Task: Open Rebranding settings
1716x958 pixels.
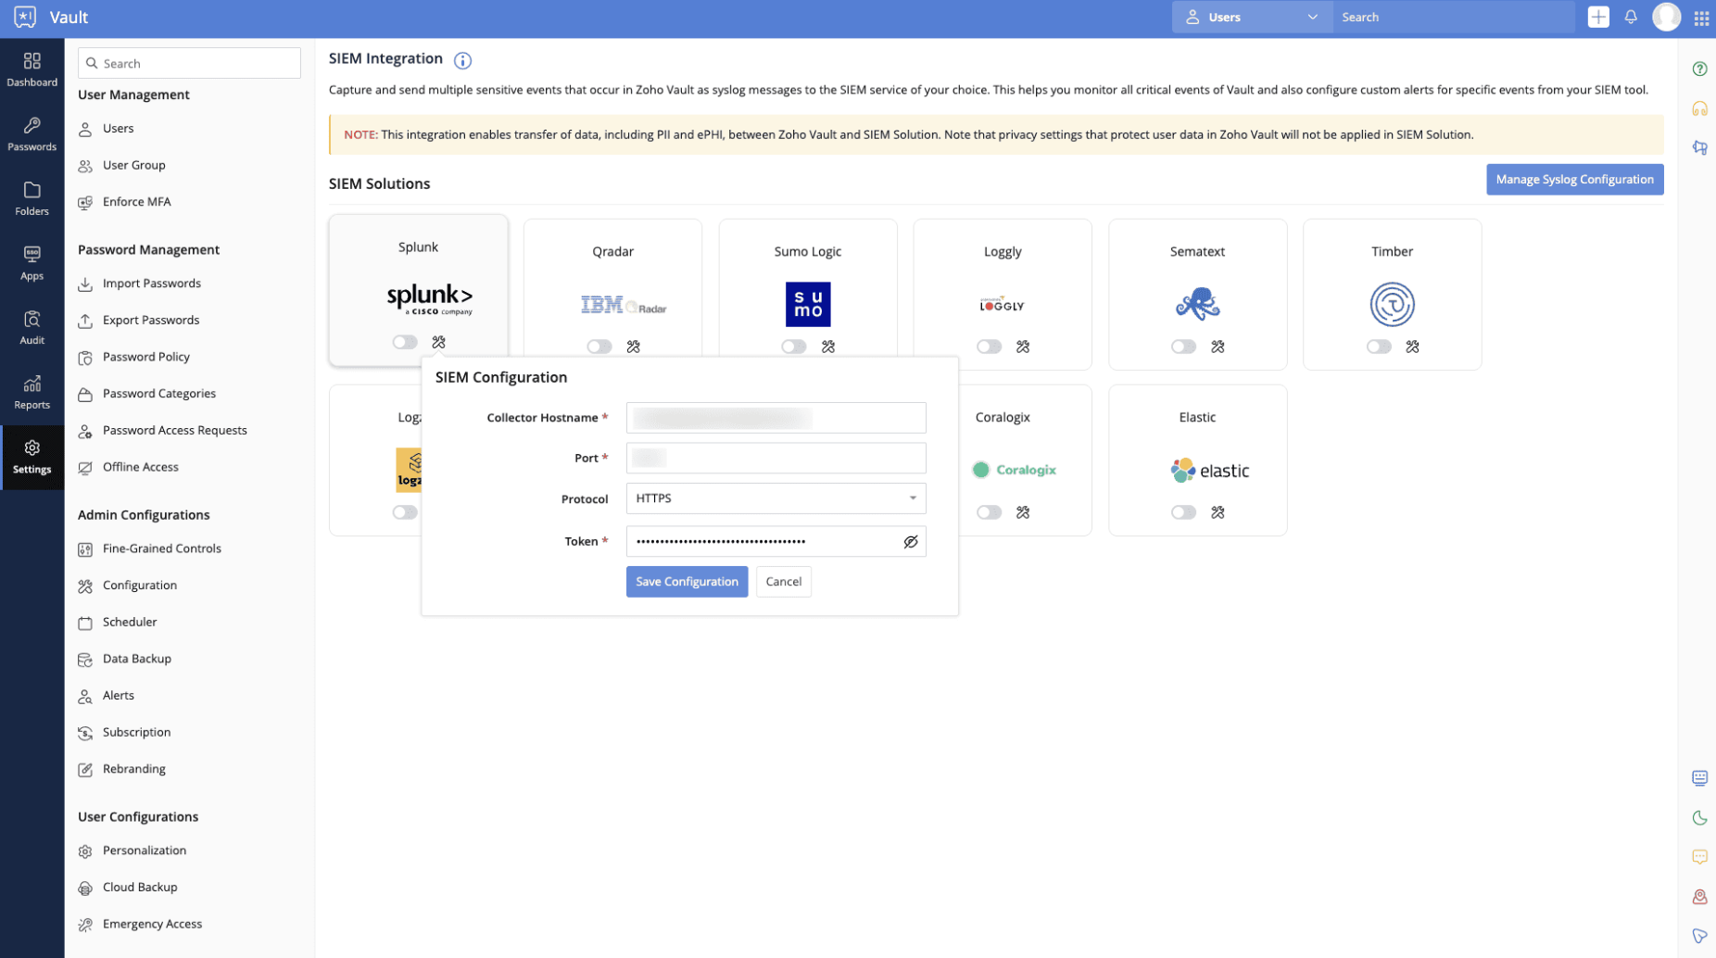Action: click(133, 769)
